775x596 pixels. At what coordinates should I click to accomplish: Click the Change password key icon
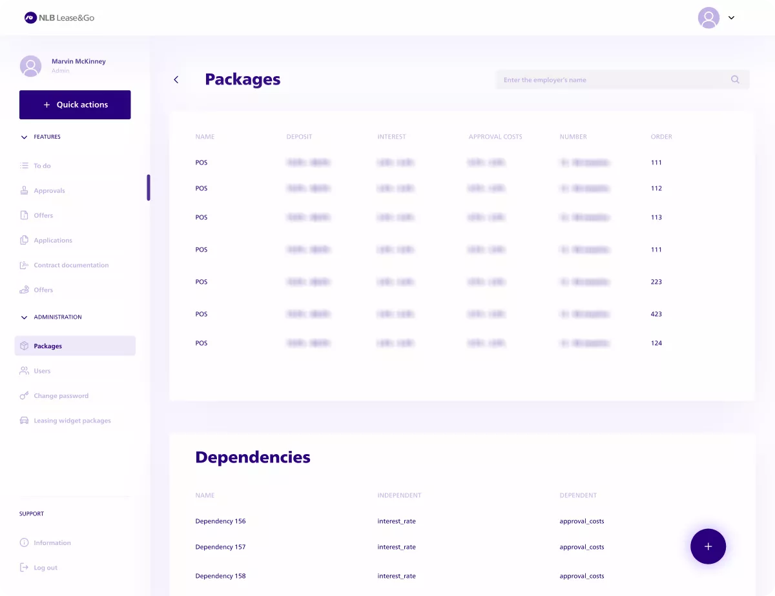point(24,396)
